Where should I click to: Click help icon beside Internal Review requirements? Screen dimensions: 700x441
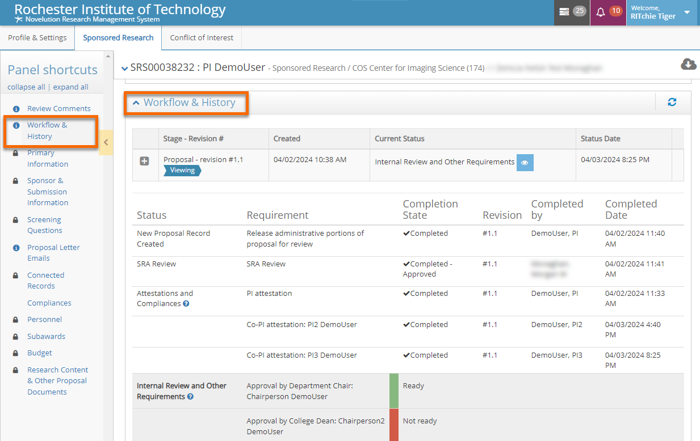[190, 397]
